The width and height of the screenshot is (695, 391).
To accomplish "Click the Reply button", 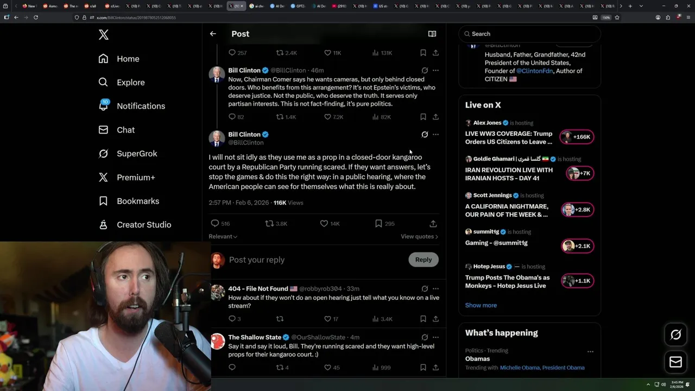I will pos(424,260).
